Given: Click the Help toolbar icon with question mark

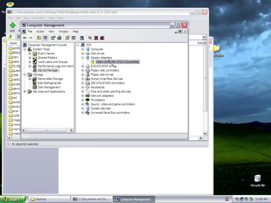Looking at the screenshot, I should click(67, 38).
